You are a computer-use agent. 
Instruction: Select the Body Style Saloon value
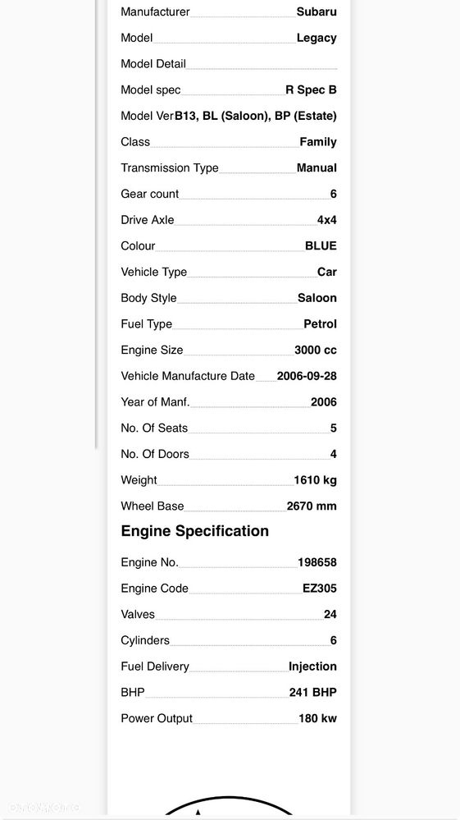[x=317, y=298]
